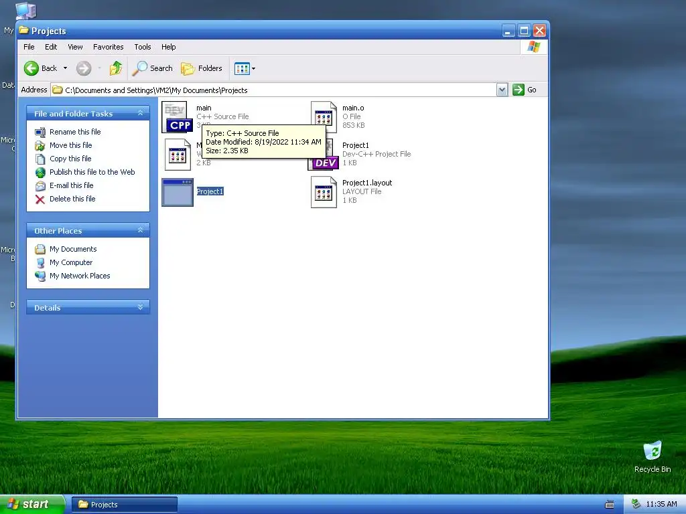686x514 pixels.
Task: Click the highlighted Project1 file name
Action: (x=210, y=191)
